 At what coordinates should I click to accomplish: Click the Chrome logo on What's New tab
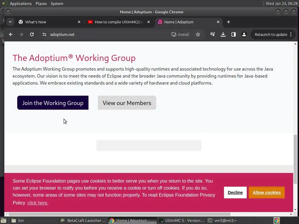(21, 22)
